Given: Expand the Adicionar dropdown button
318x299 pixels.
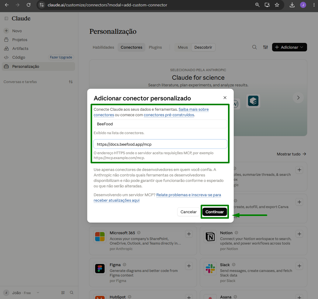Looking at the screenshot, I should tap(289, 47).
